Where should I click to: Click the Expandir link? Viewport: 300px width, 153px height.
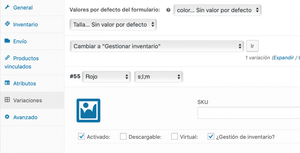point(284,58)
